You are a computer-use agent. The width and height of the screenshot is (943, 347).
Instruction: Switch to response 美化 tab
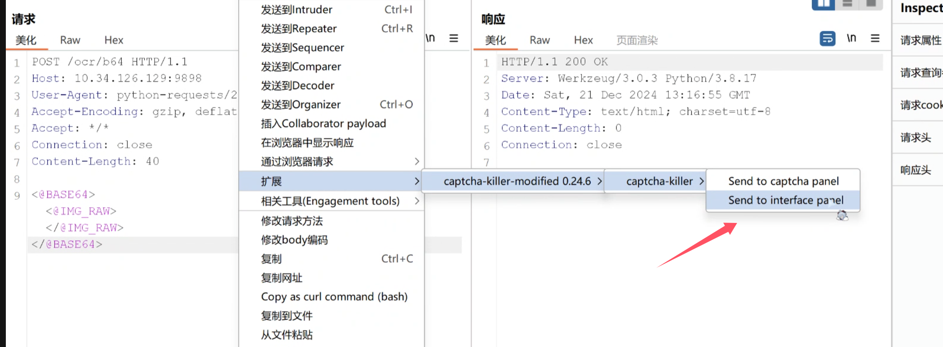[495, 40]
